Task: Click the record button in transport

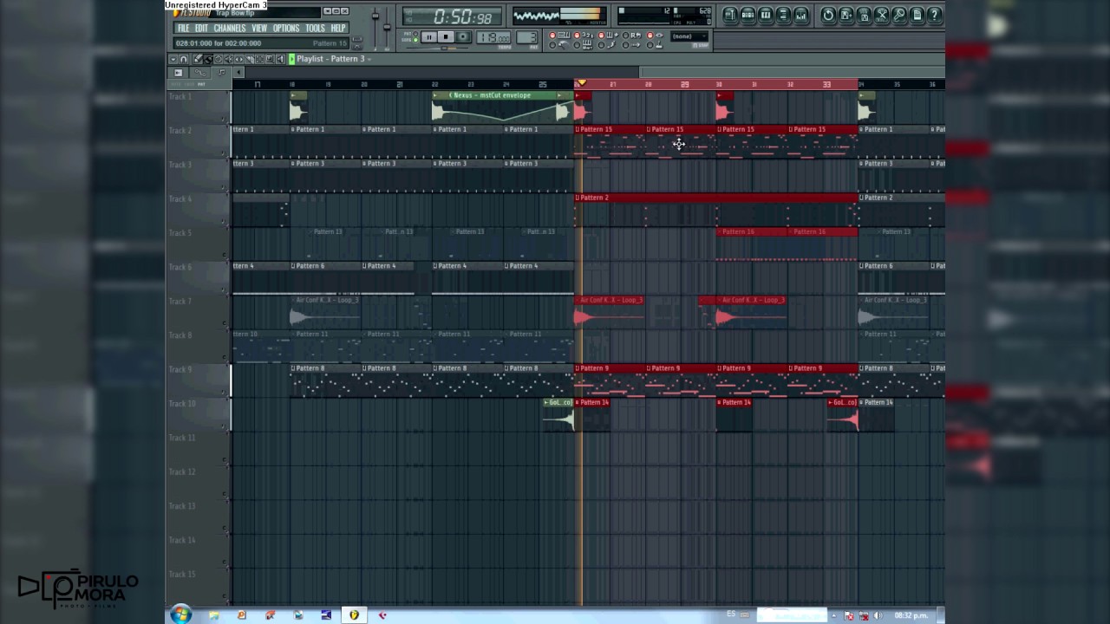Action: [463, 37]
